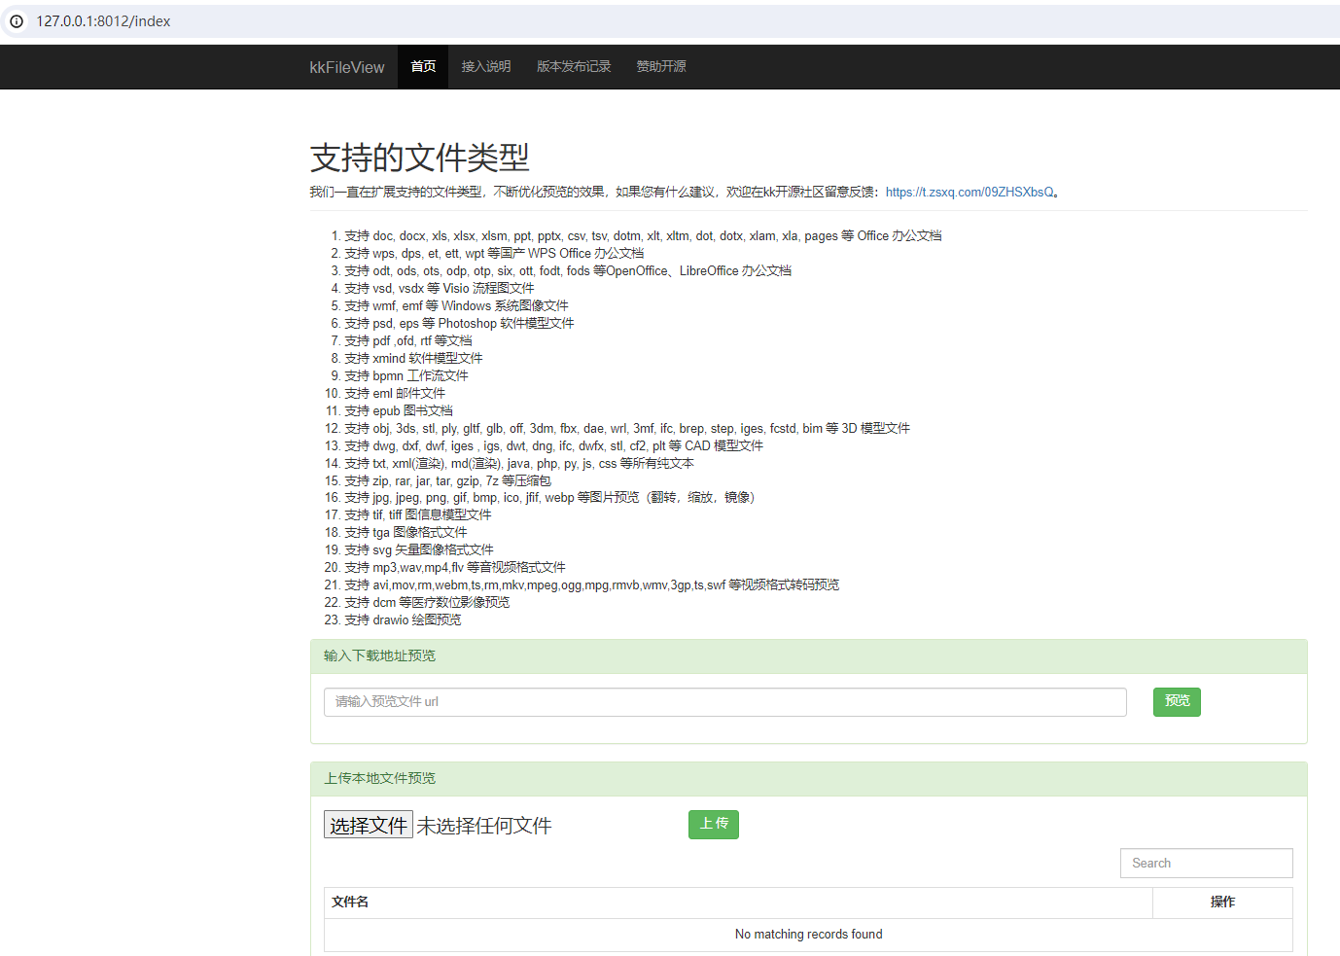
Task: Click the preview file URL input field
Action: coord(725,702)
